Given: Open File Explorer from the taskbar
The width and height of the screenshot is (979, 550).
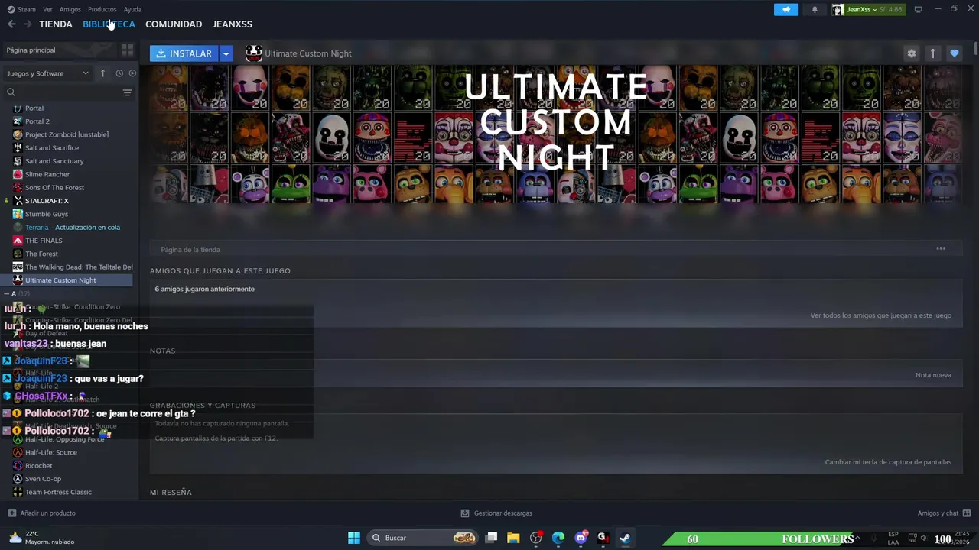Looking at the screenshot, I should pos(513,538).
